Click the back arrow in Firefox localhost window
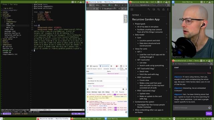214x120 pixels. pos(88,9)
